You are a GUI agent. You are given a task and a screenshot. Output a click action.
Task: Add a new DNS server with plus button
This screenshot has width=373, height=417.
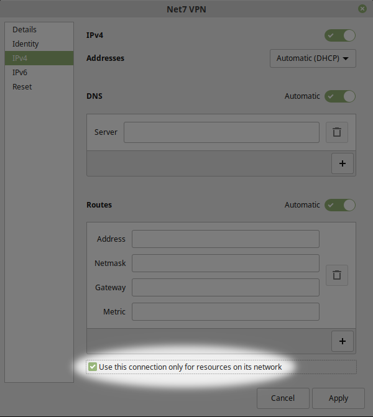(x=343, y=163)
